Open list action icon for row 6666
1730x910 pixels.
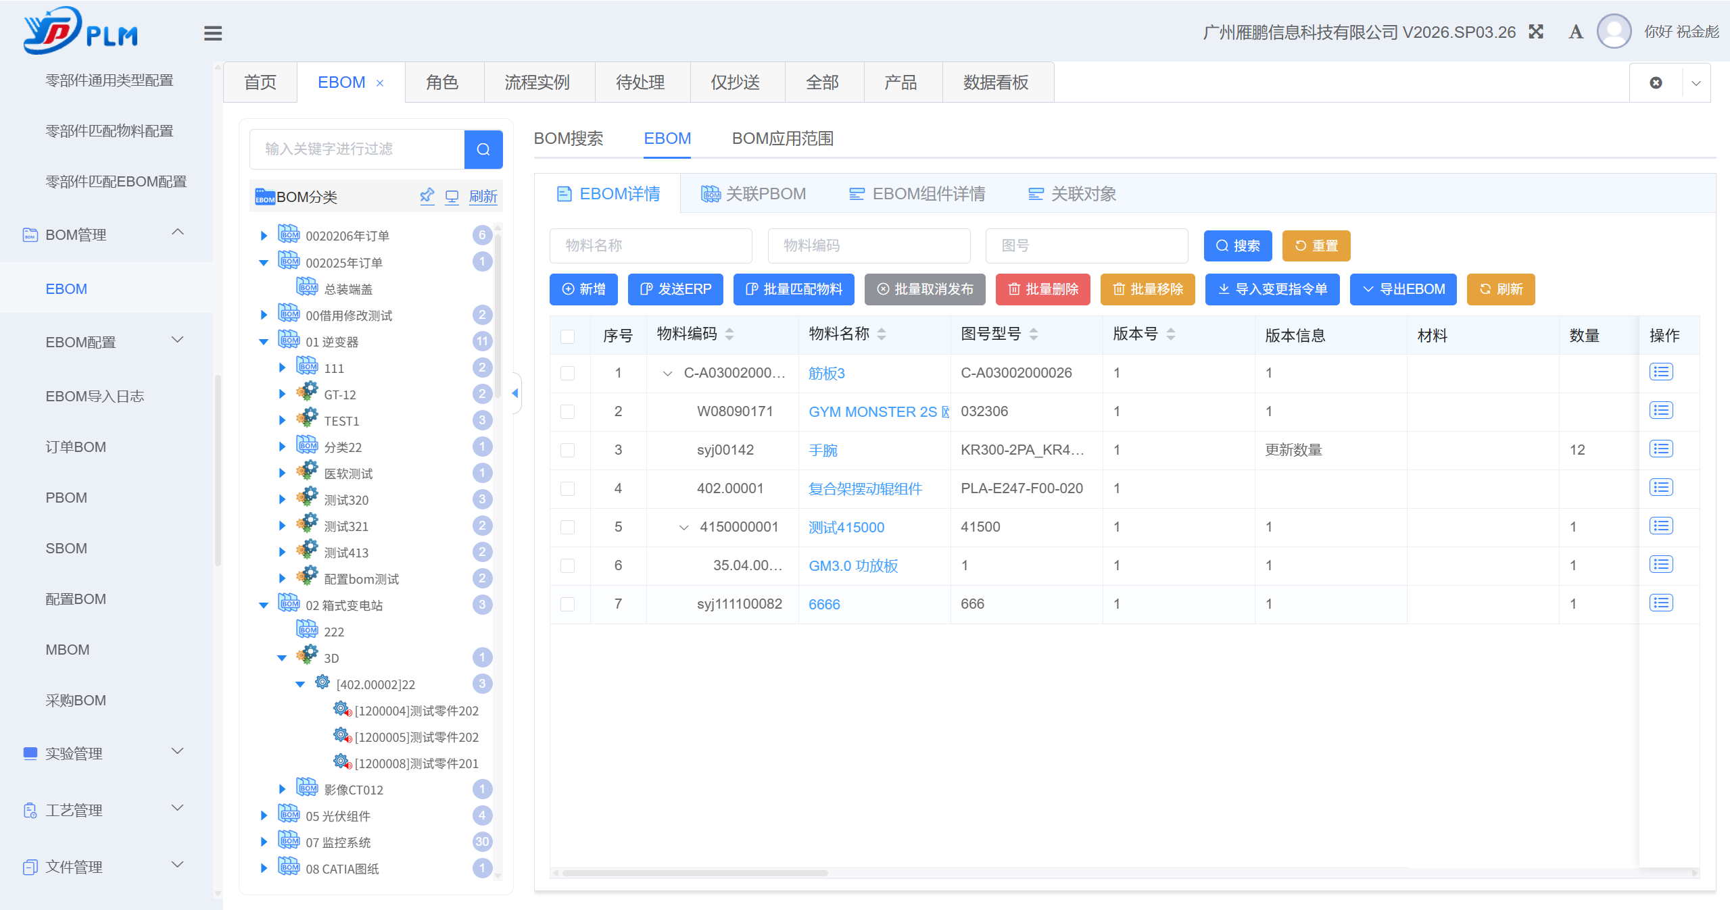(1661, 603)
